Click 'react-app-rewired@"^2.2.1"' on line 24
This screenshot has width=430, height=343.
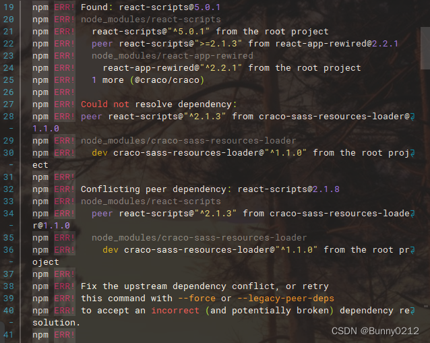(173, 68)
